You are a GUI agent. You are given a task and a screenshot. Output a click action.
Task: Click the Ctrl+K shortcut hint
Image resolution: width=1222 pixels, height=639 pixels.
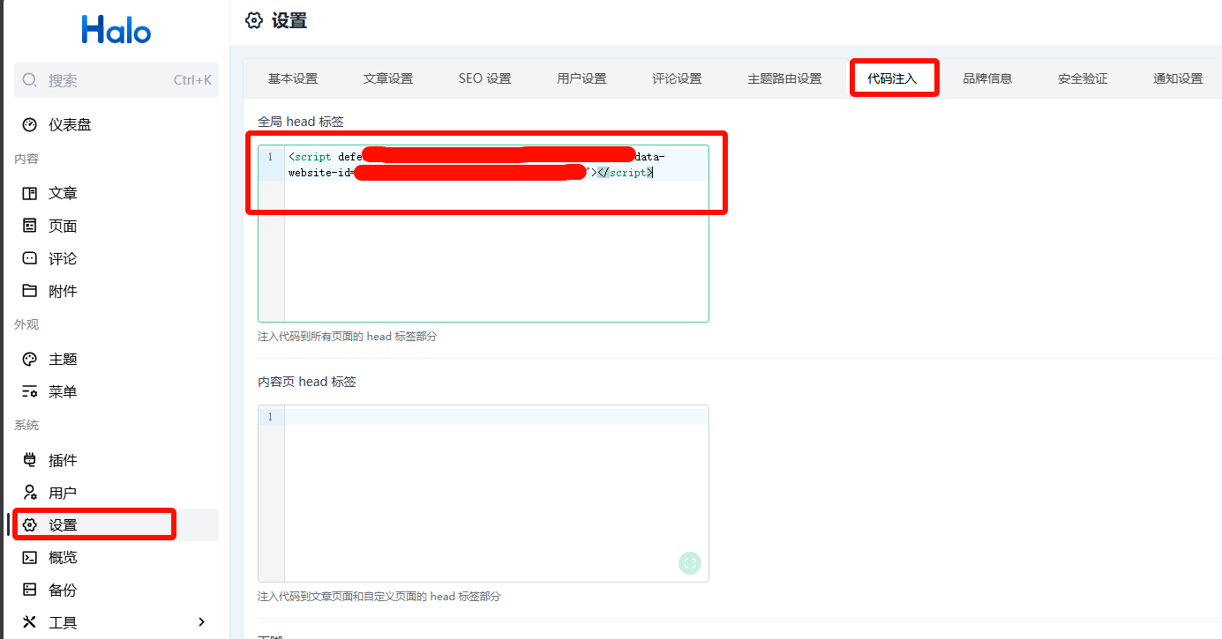(192, 80)
